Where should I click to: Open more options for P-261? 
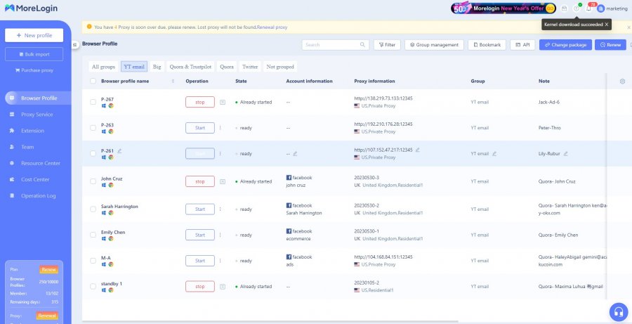point(220,154)
